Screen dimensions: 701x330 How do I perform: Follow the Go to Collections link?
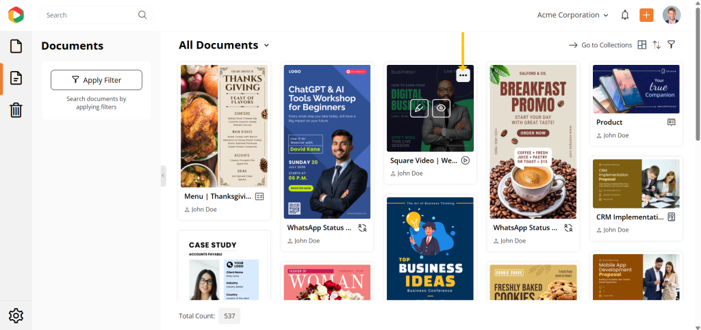point(600,45)
